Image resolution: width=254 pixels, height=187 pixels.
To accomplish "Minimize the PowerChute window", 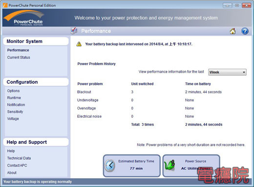I will (x=227, y=5).
